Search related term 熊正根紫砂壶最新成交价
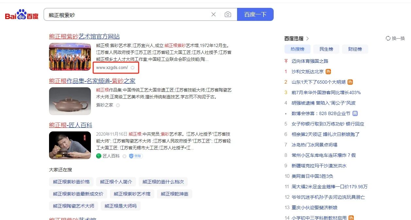 pos(78,194)
